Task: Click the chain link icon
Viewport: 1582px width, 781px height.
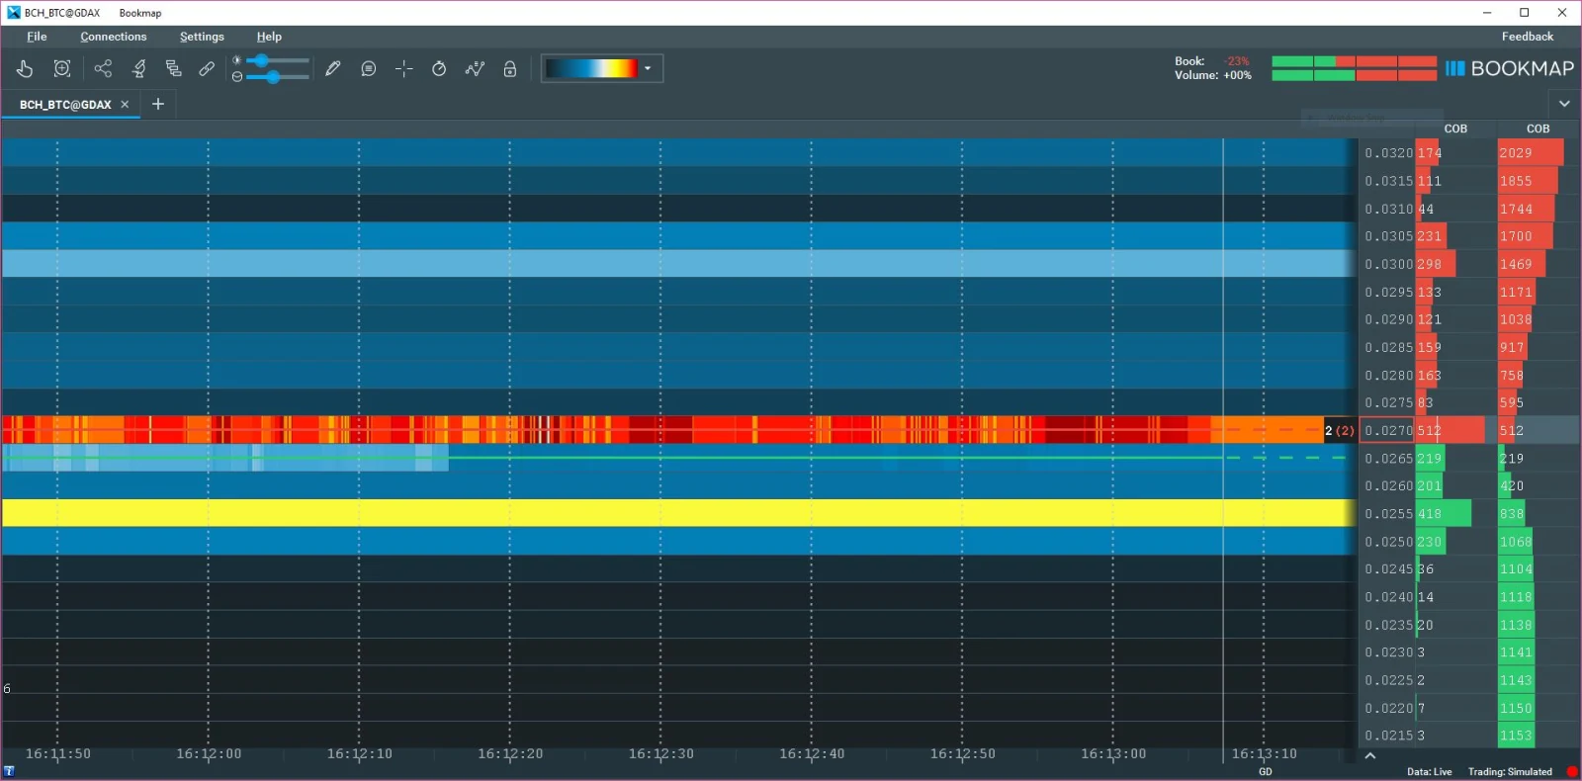Action: tap(207, 68)
